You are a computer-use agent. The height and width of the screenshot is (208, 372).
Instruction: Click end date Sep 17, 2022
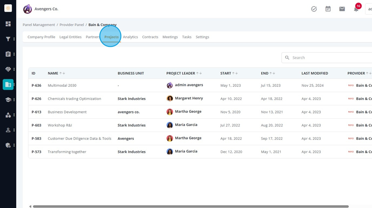[x=272, y=139]
